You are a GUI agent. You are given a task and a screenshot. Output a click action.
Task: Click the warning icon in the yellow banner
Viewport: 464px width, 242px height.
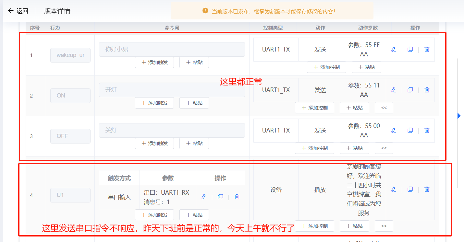205,11
